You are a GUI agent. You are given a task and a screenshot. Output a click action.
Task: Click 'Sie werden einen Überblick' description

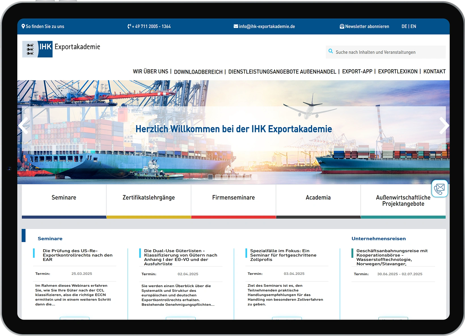(x=178, y=295)
